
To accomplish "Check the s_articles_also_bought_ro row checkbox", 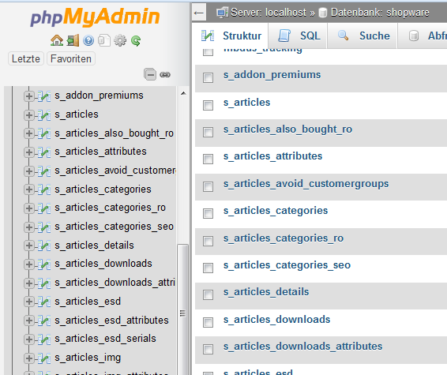I will (x=208, y=132).
